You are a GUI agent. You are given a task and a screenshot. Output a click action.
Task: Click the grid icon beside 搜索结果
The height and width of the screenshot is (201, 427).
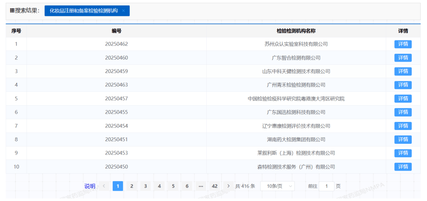pos(12,11)
